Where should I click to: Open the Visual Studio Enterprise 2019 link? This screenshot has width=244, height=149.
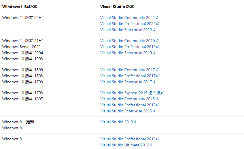126,53
